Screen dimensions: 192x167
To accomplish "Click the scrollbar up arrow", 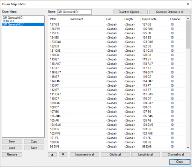I will [188, 19].
